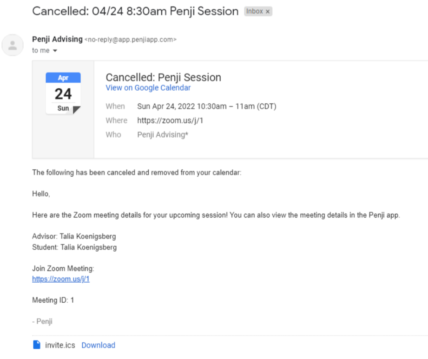Remove the Inbox label with its x
Viewport: 428px width, 359px height.
(x=268, y=12)
